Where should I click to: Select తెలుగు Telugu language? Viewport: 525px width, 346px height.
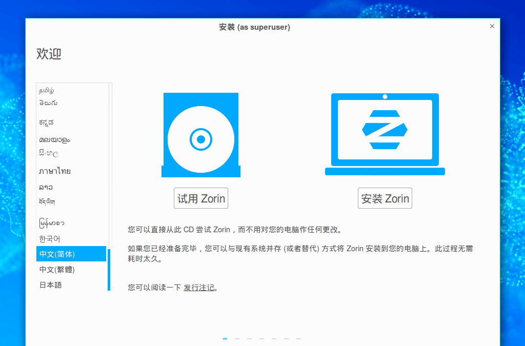tap(71, 103)
